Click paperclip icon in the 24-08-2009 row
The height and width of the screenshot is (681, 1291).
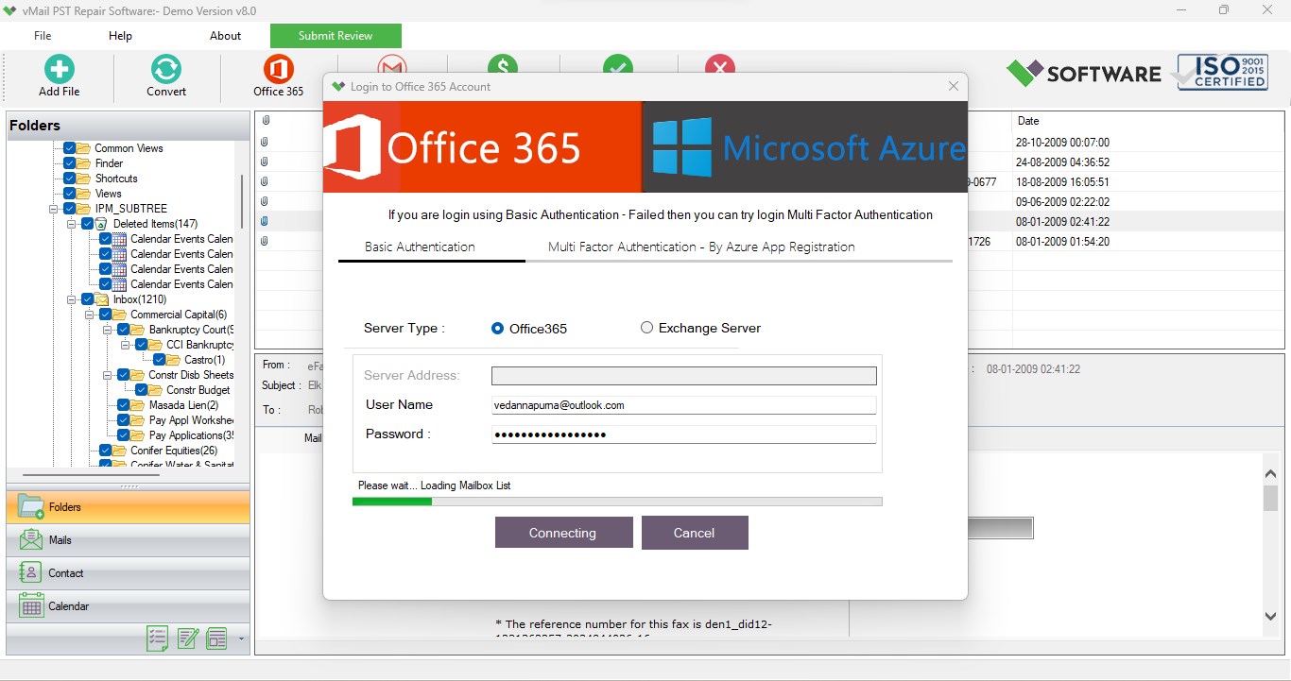point(265,162)
